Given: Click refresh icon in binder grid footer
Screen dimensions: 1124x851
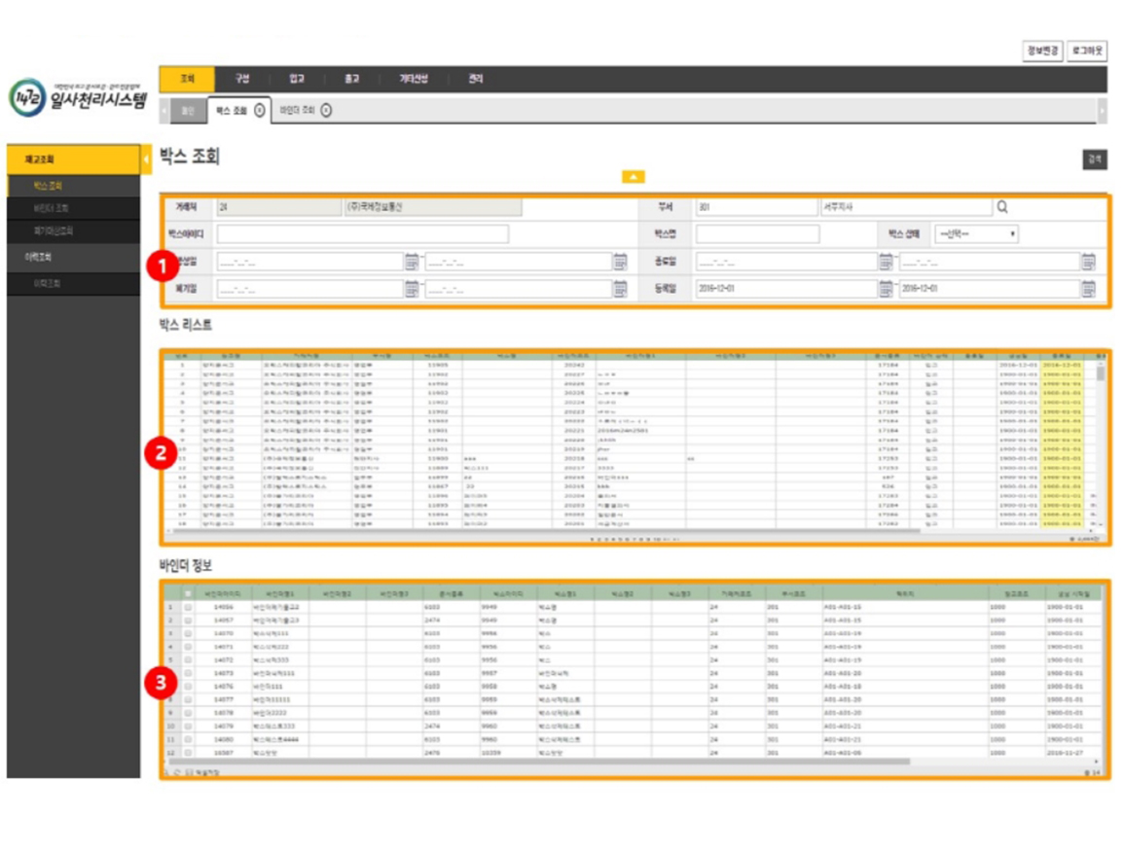Looking at the screenshot, I should (x=177, y=772).
